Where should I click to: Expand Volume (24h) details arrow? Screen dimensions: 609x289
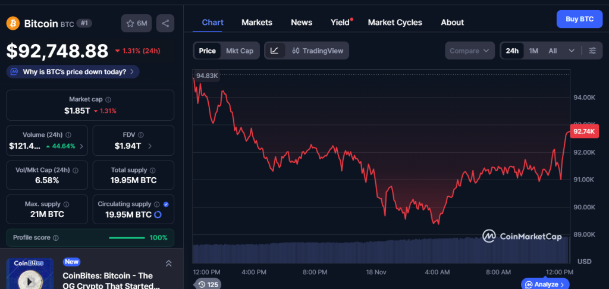tap(81, 146)
